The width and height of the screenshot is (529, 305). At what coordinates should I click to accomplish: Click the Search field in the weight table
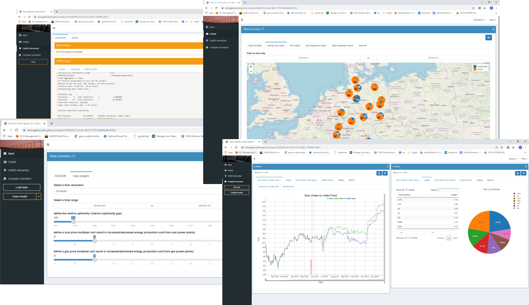(x=448, y=190)
